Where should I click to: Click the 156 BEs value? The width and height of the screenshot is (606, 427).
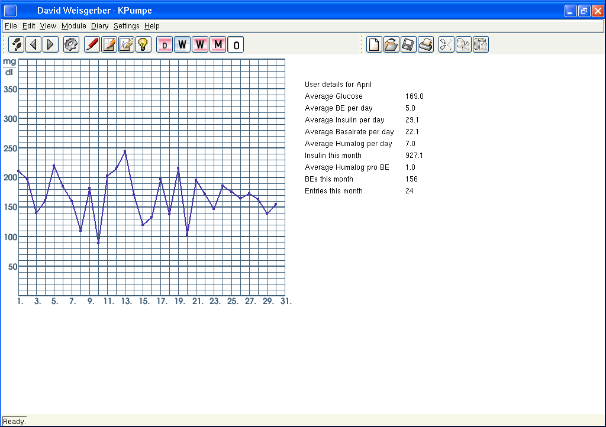coord(412,179)
